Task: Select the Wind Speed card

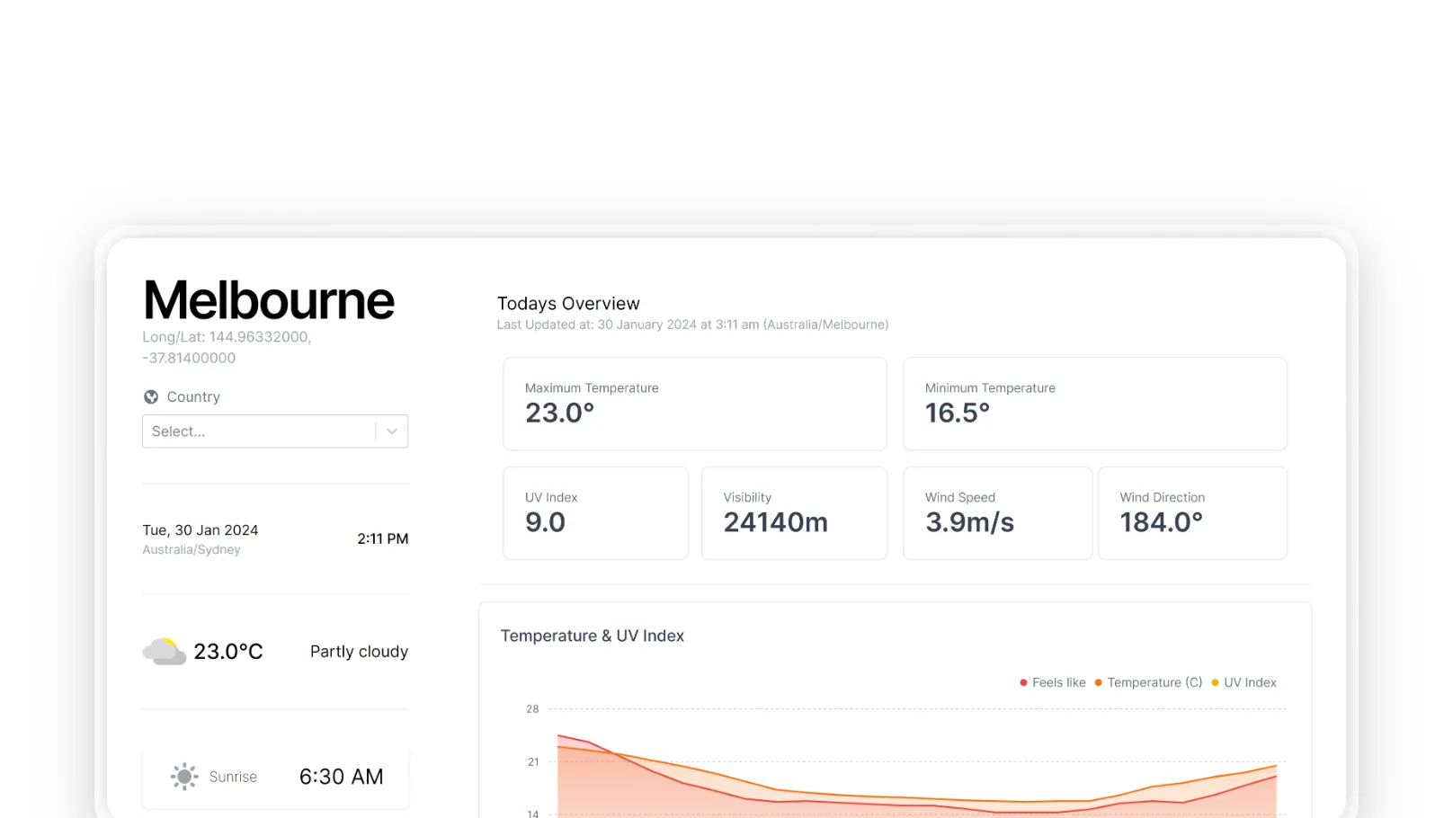Action: [x=996, y=512]
